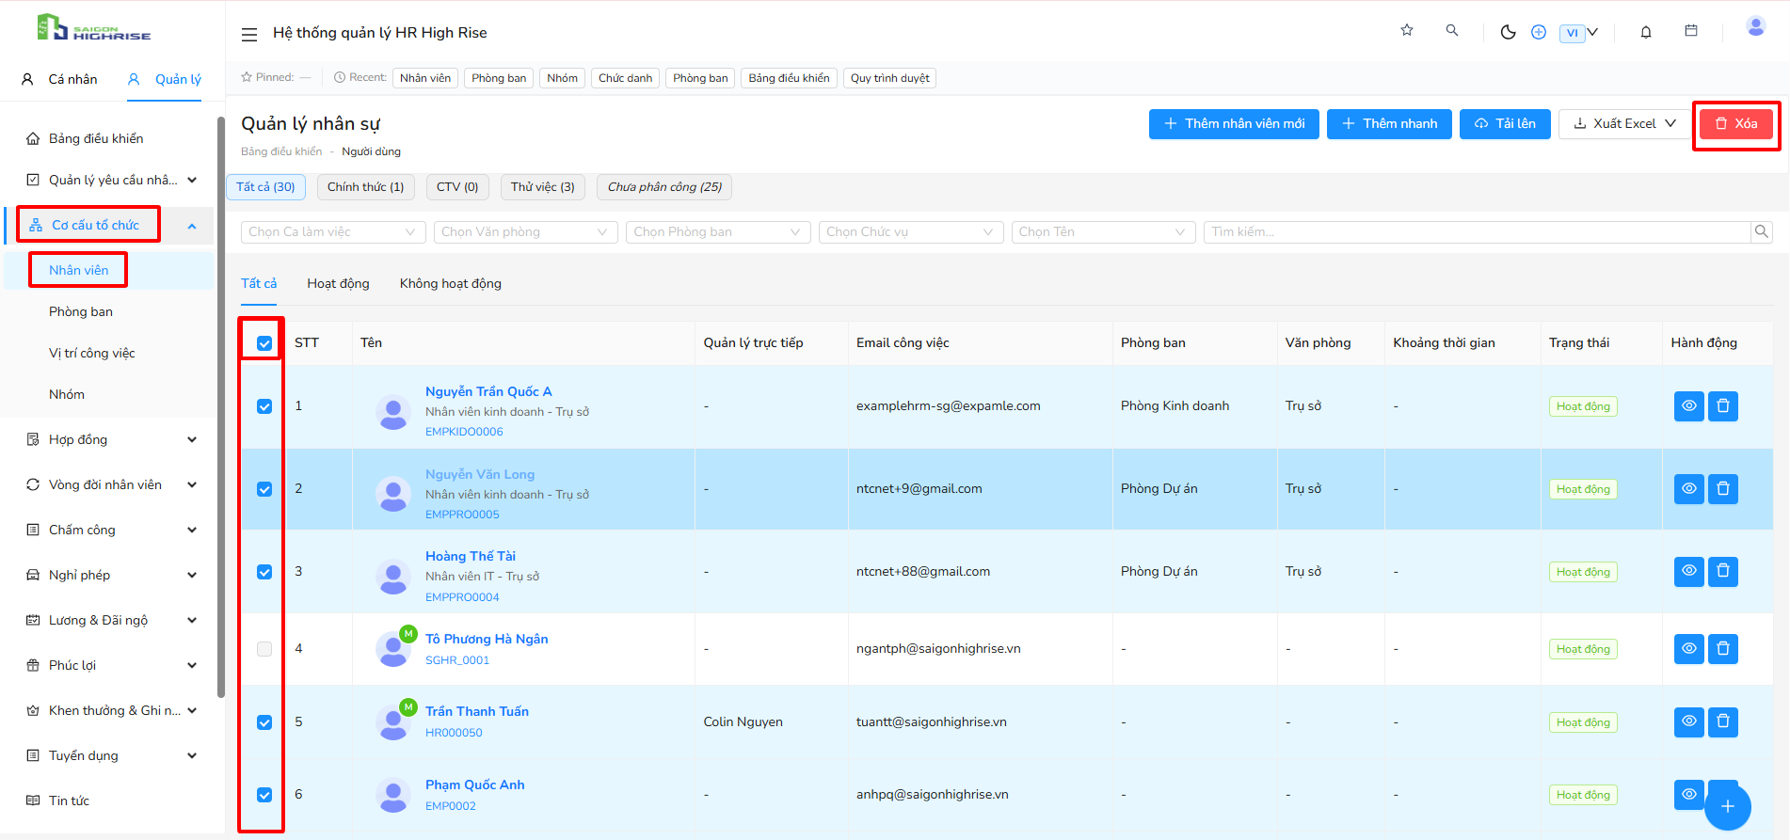This screenshot has width=1790, height=840.
Task: View details of Trần Thanh Tuấn
Action: 1689,722
